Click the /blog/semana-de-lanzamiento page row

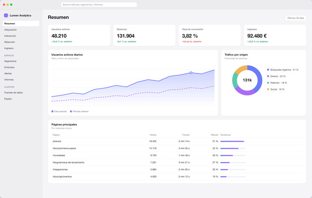(177, 162)
